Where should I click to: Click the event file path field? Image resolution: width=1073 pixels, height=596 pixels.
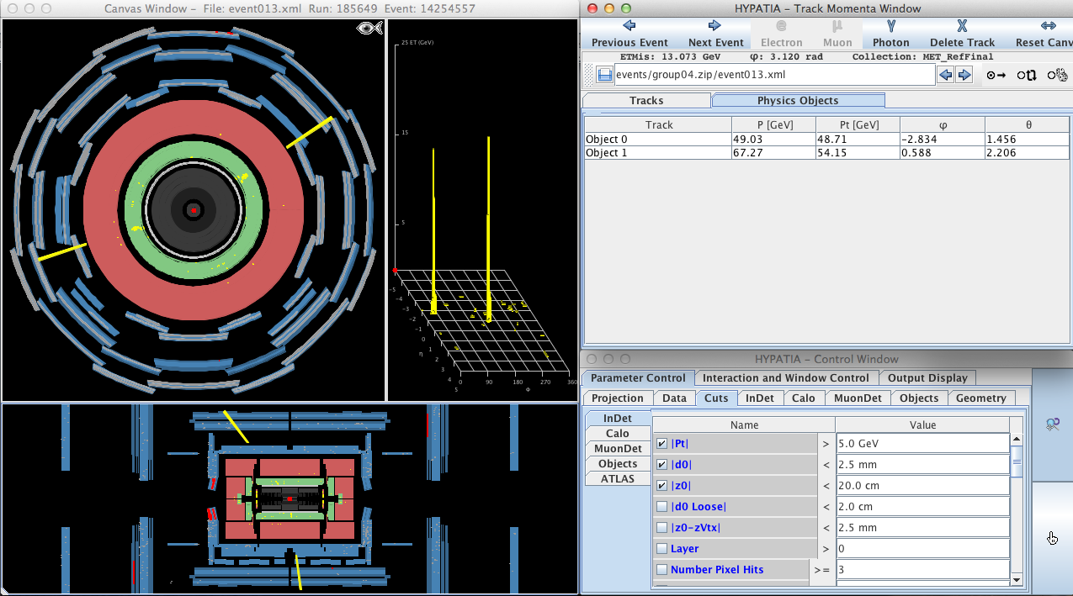coord(774,75)
